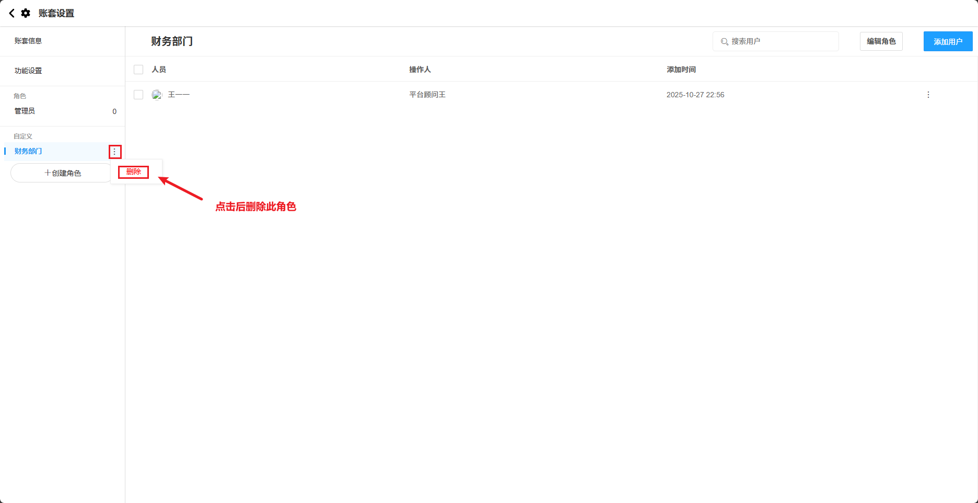Open the 财务部门 role three-dot menu
Screen dimensions: 978x503
click(115, 152)
